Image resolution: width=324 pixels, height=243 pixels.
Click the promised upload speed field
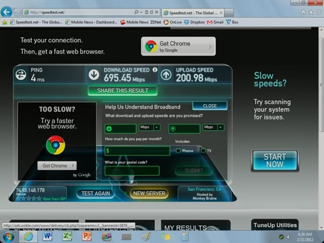click(184, 129)
